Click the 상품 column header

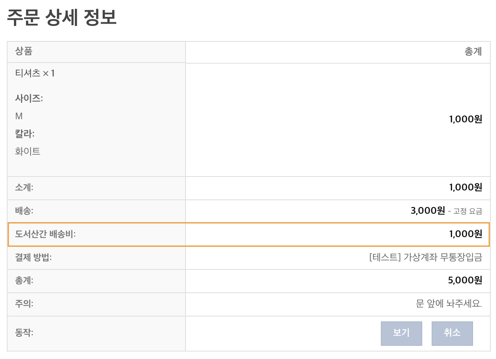click(x=24, y=51)
